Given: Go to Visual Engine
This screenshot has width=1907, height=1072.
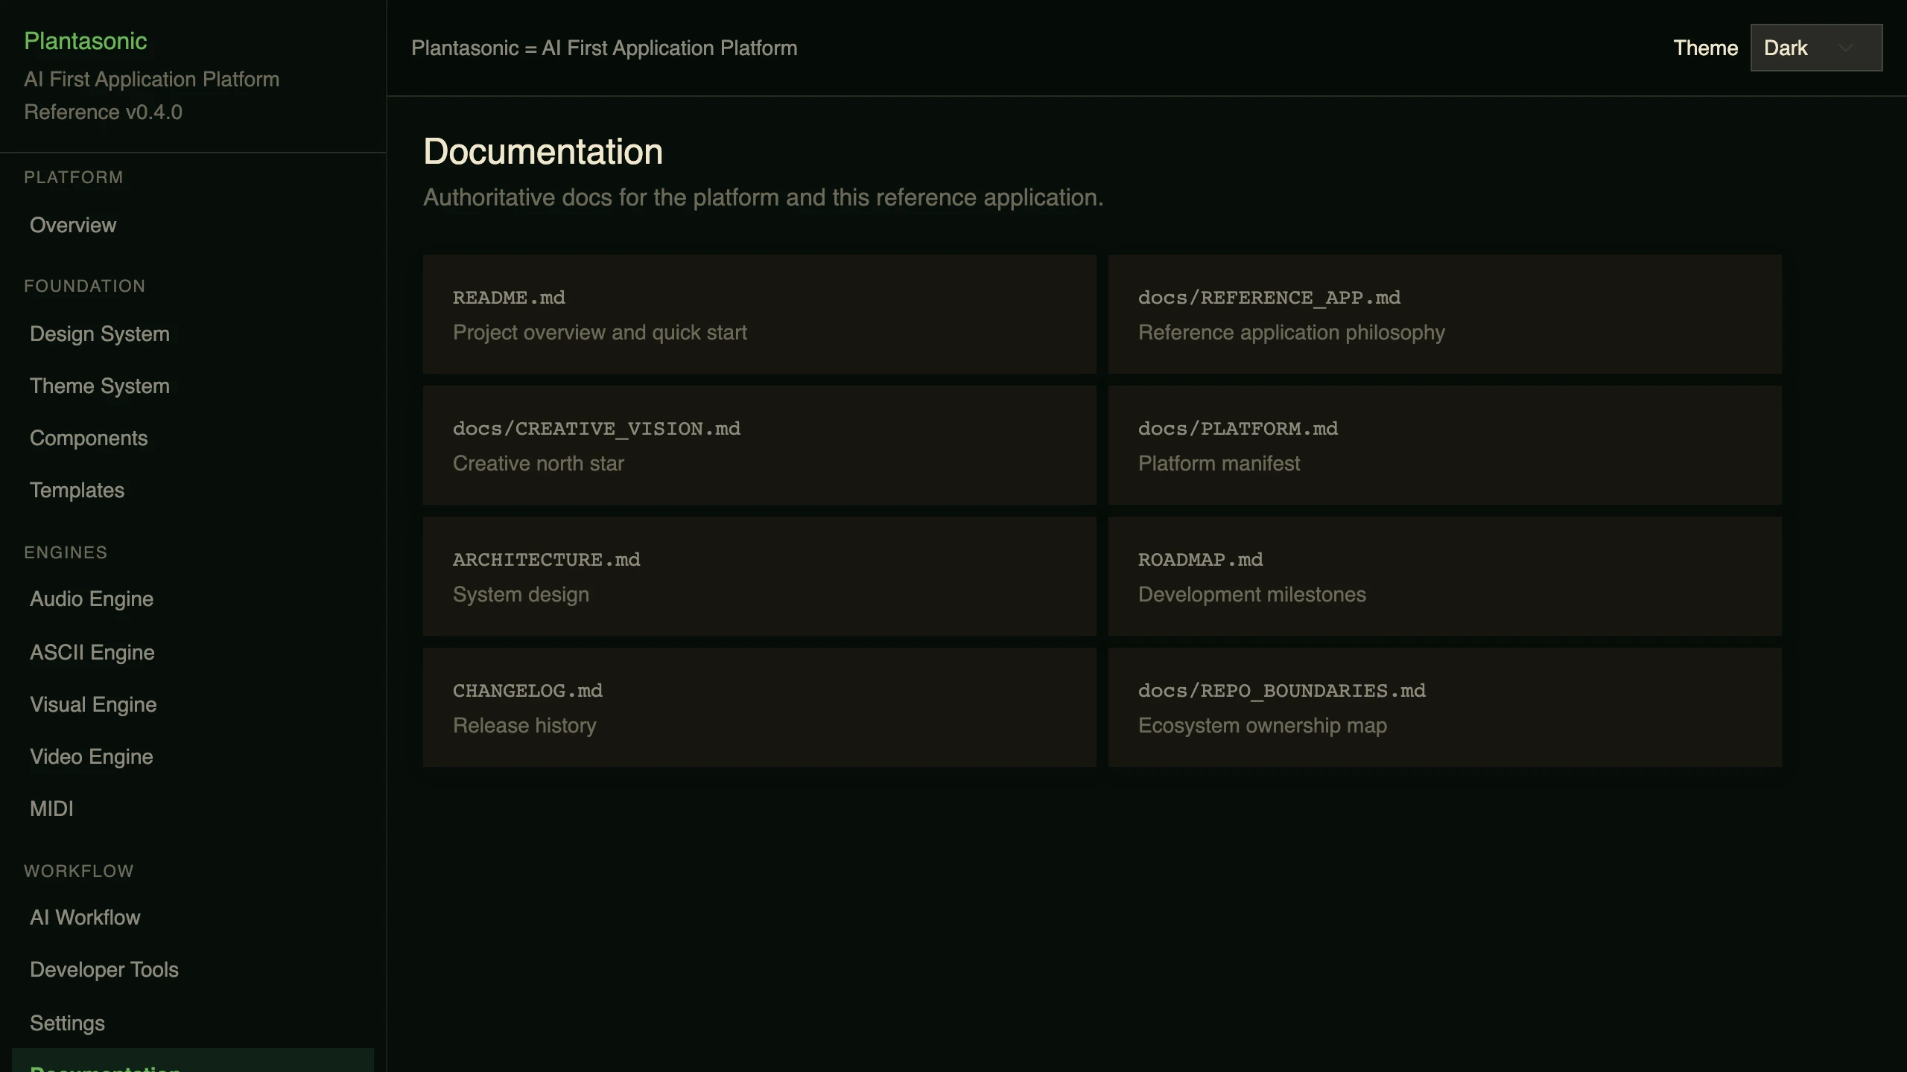Looking at the screenshot, I should (193, 704).
